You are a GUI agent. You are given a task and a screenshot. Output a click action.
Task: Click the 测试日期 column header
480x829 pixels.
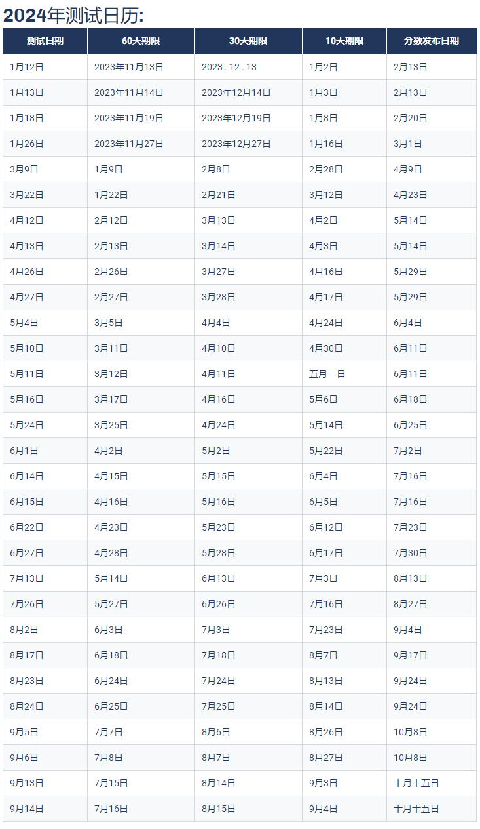[x=45, y=41]
